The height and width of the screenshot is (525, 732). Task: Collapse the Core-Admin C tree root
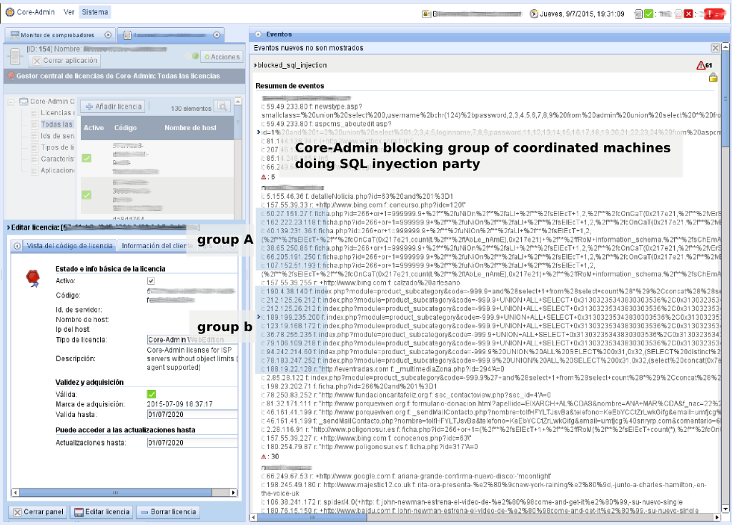(x=11, y=102)
